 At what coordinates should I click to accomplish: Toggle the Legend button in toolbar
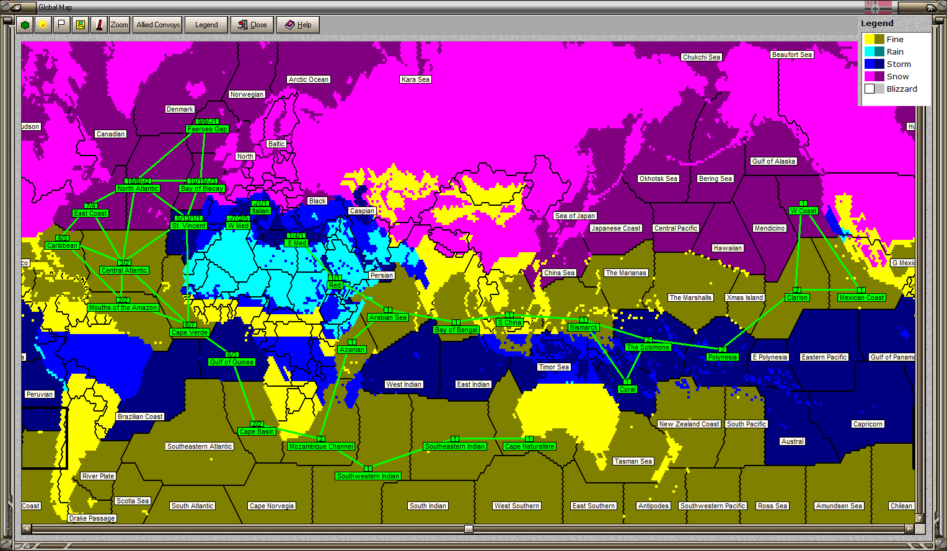coord(206,25)
